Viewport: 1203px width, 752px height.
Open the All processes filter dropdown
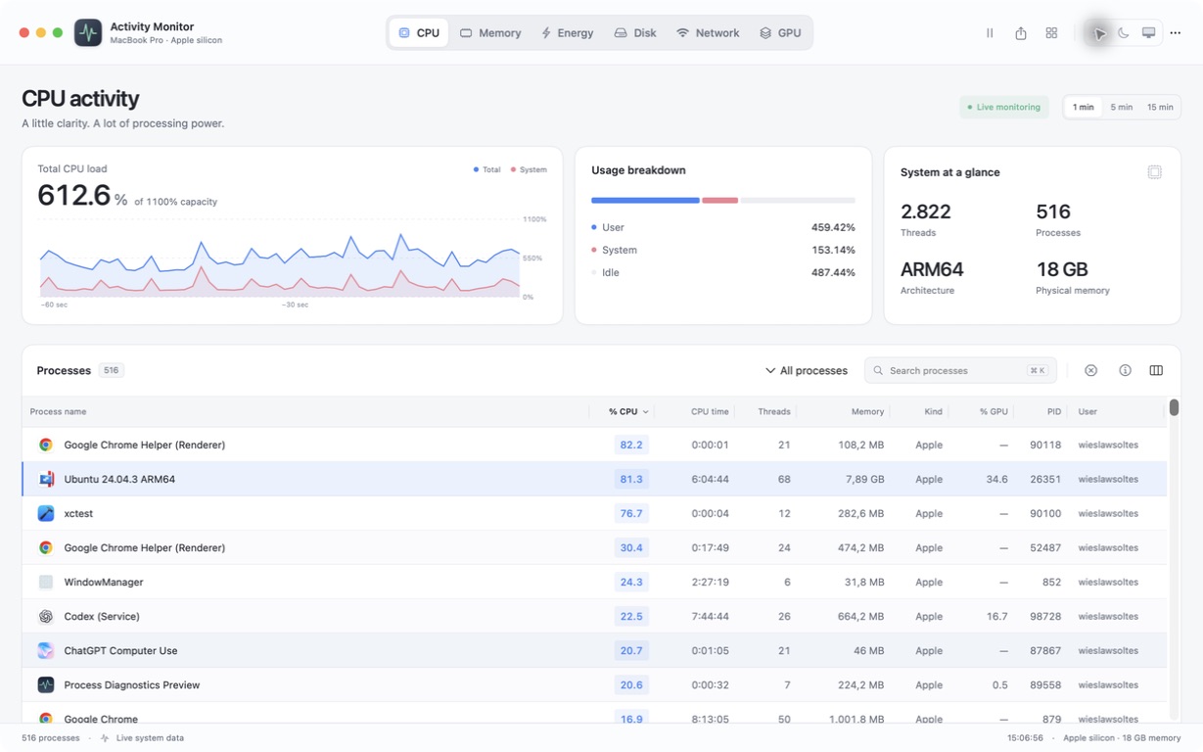click(x=806, y=370)
